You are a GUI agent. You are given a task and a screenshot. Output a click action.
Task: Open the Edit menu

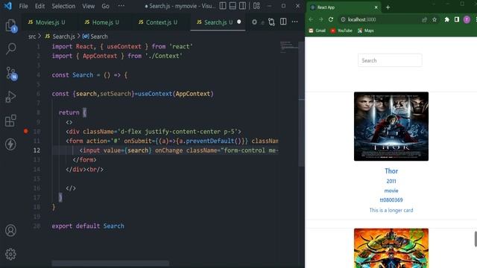tap(40, 6)
